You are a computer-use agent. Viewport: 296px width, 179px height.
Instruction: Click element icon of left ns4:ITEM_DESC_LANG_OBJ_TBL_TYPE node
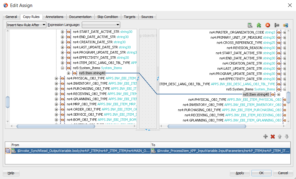tap(69, 63)
